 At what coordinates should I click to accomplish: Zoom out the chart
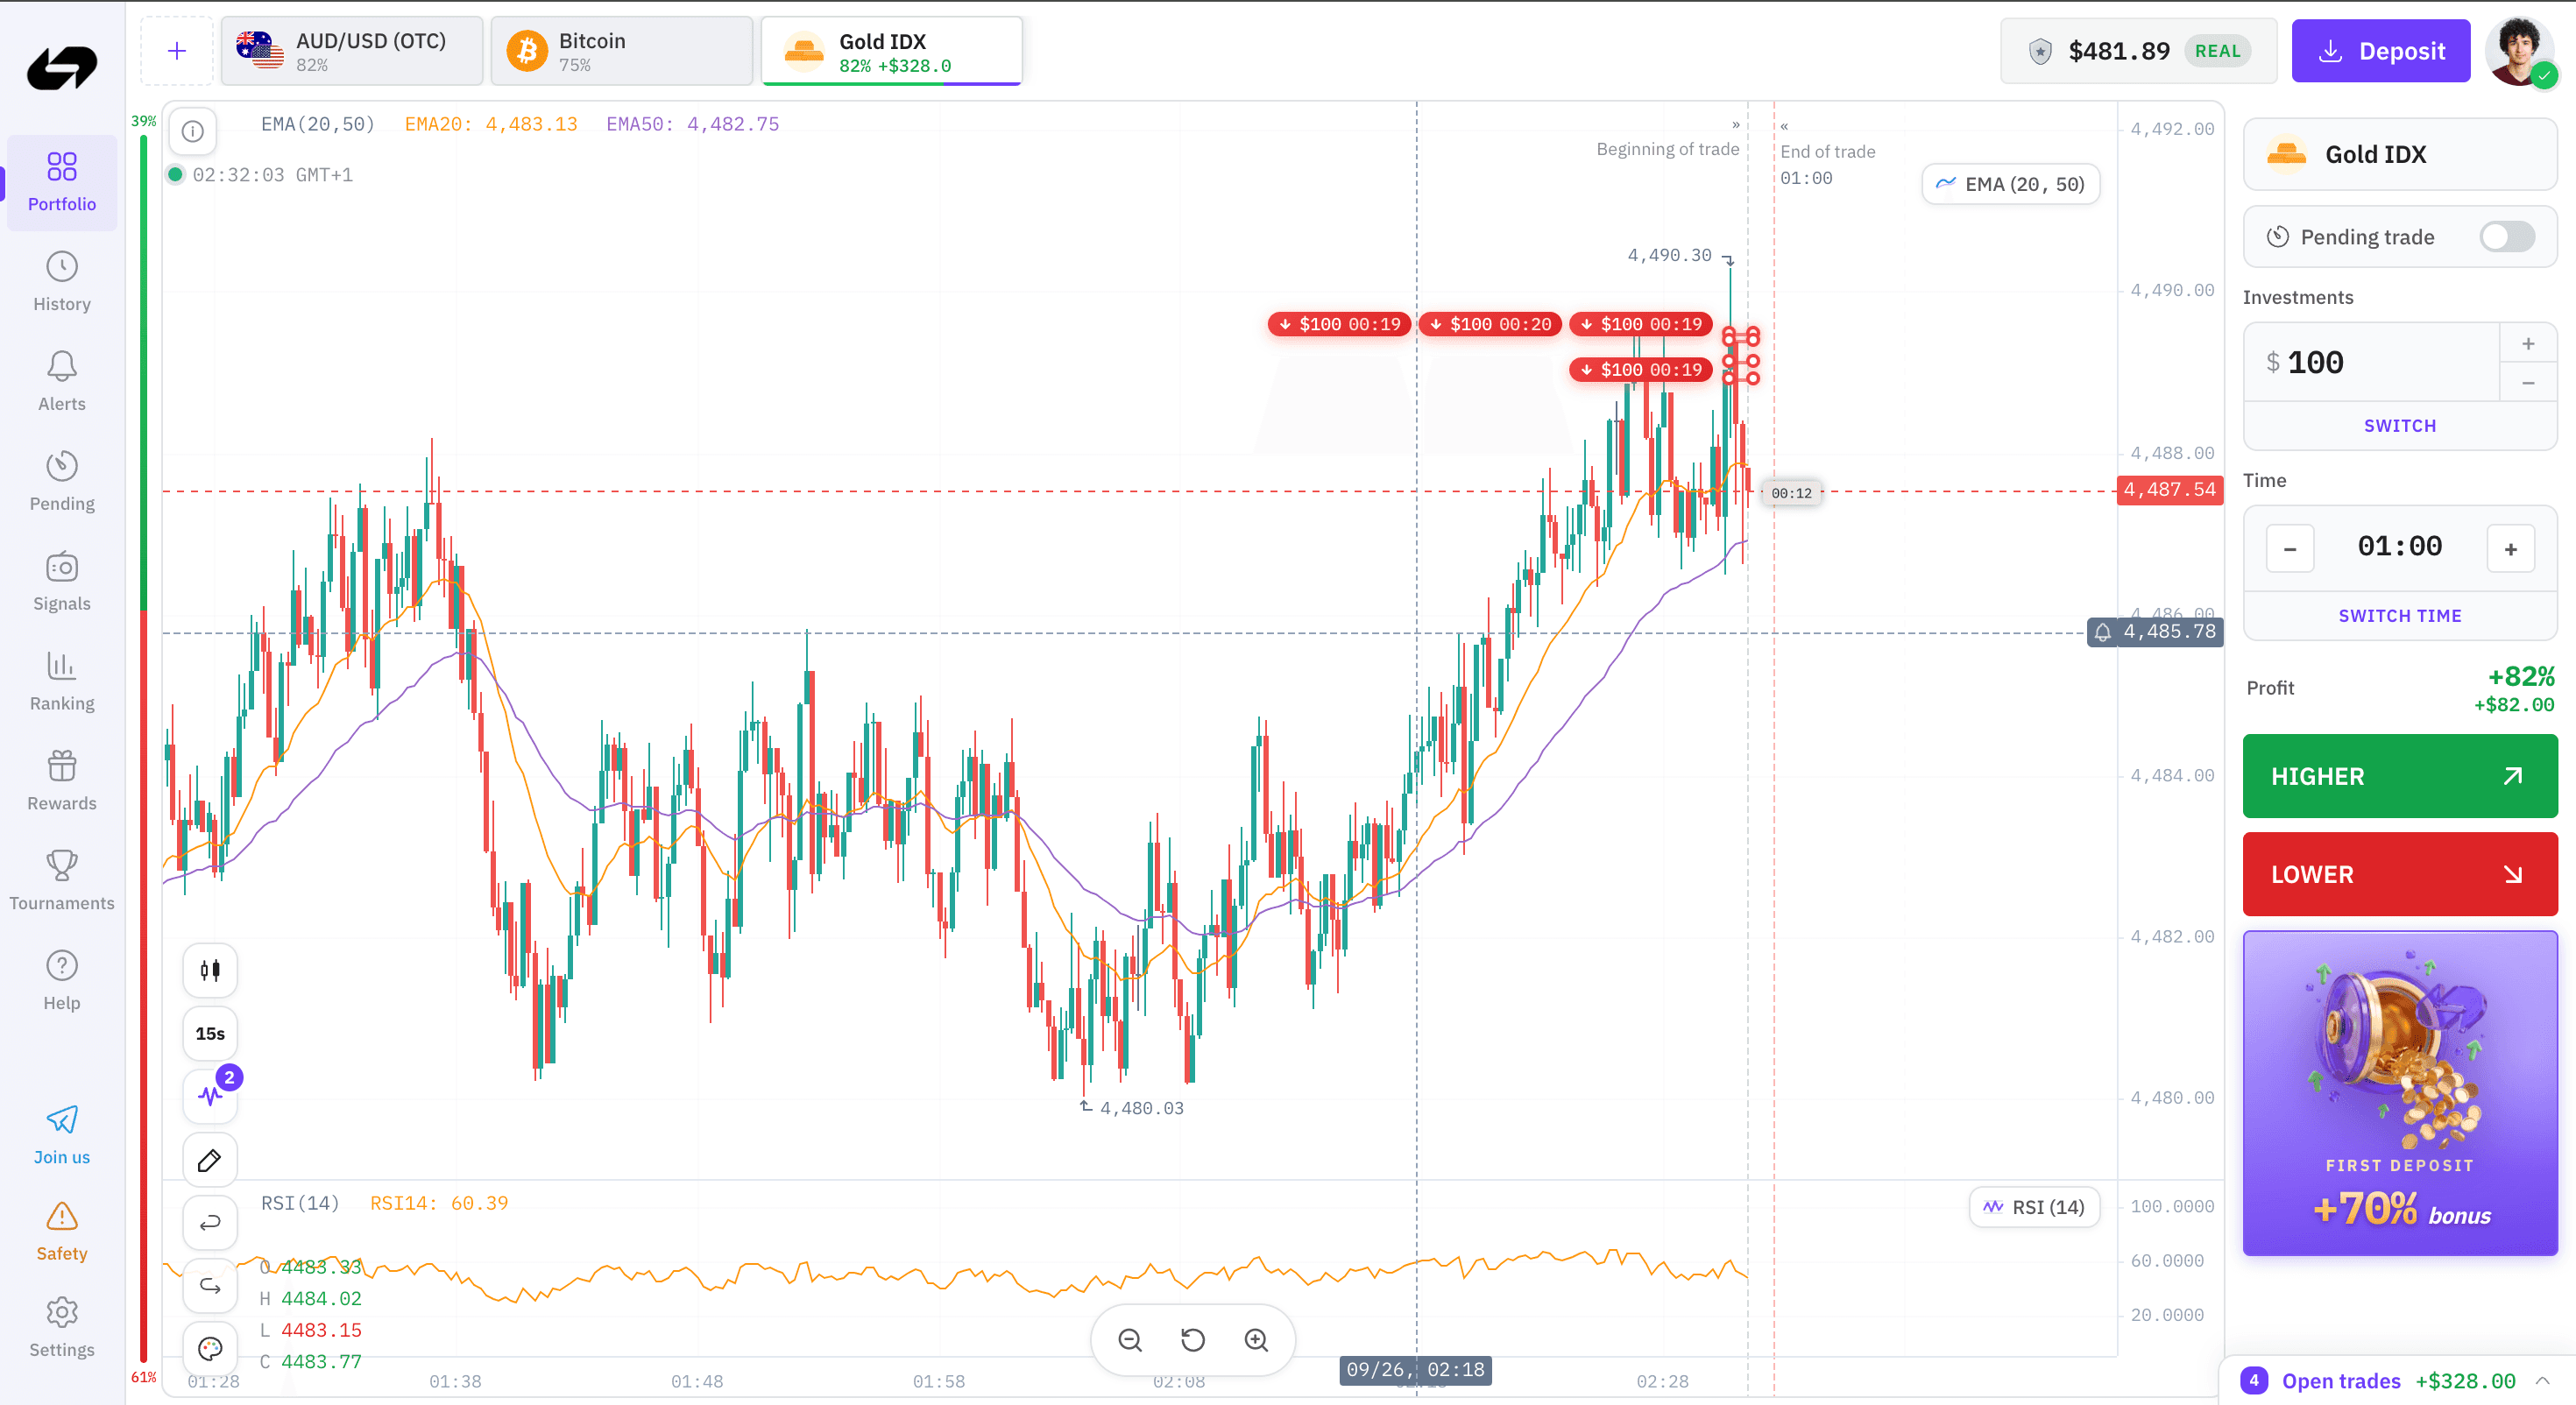[1130, 1340]
